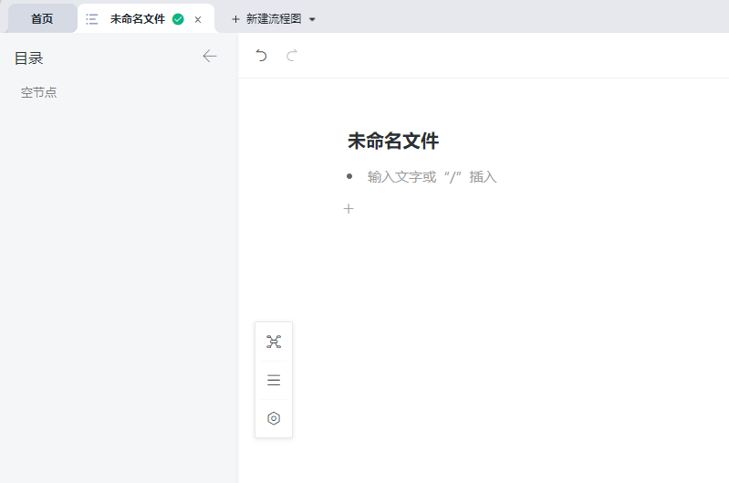Click the redo arrow icon

pyautogui.click(x=292, y=56)
